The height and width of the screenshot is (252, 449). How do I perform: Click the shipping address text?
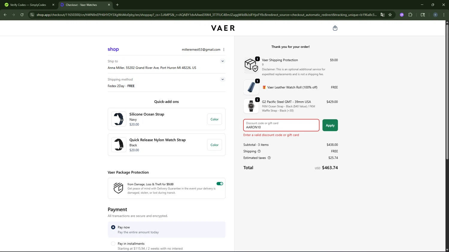point(152,68)
